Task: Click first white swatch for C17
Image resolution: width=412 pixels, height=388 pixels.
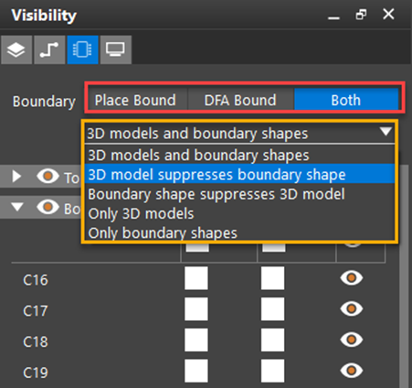Action: [196, 309]
